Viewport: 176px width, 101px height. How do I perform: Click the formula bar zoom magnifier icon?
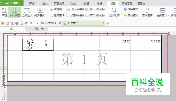(36, 29)
